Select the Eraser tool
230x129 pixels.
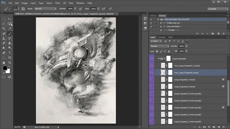pyautogui.click(x=4, y=43)
